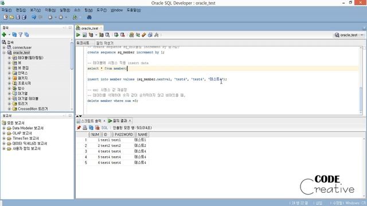Click the To Upper/Lower case icon
The height and width of the screenshot is (206, 367).
click(138, 35)
